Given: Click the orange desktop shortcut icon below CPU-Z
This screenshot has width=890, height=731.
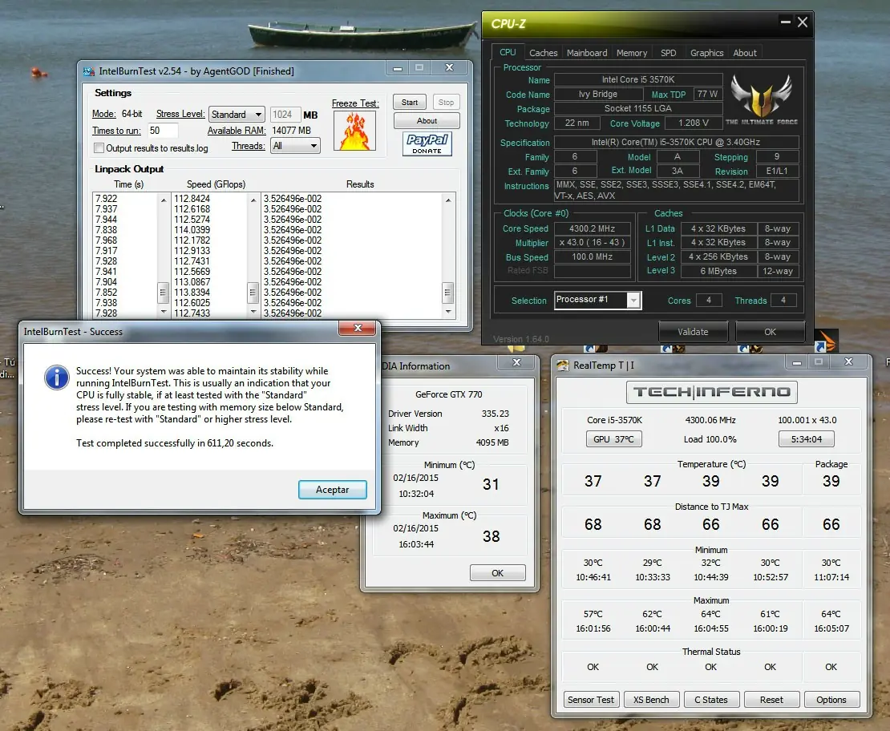Looking at the screenshot, I should point(826,341).
